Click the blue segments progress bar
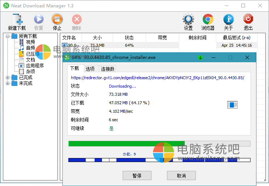This screenshot has width=269, height=186. (x=159, y=160)
